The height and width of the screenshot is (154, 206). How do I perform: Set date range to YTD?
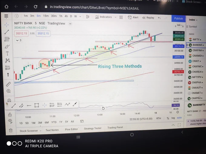click(x=54, y=122)
